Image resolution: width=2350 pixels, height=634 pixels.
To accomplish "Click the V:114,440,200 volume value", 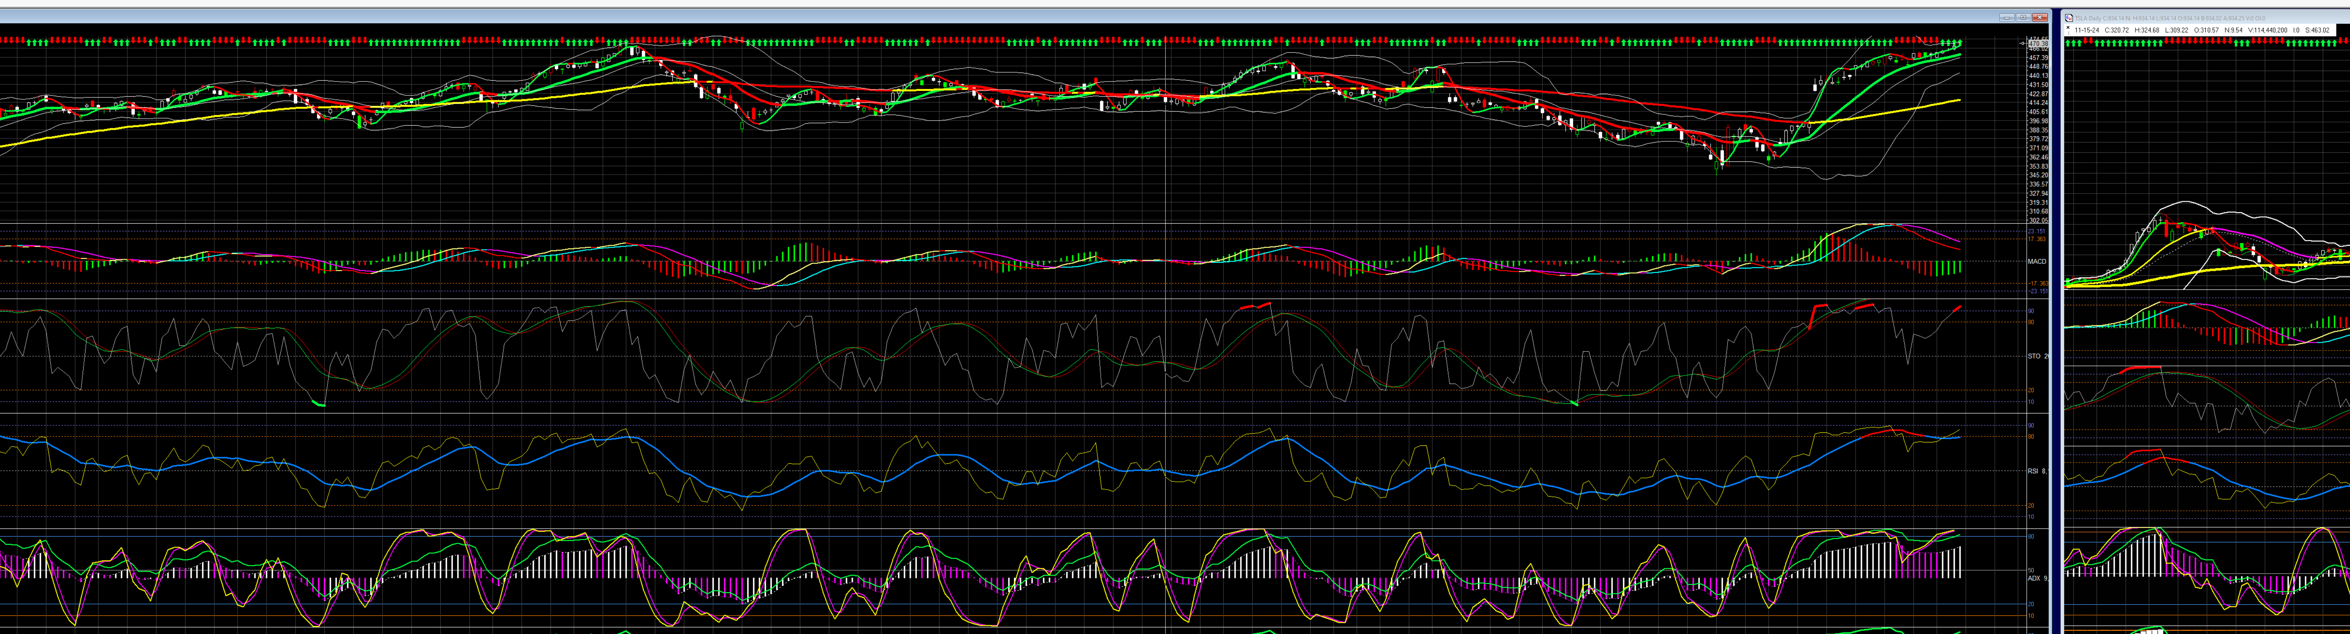I will [x=2268, y=30].
